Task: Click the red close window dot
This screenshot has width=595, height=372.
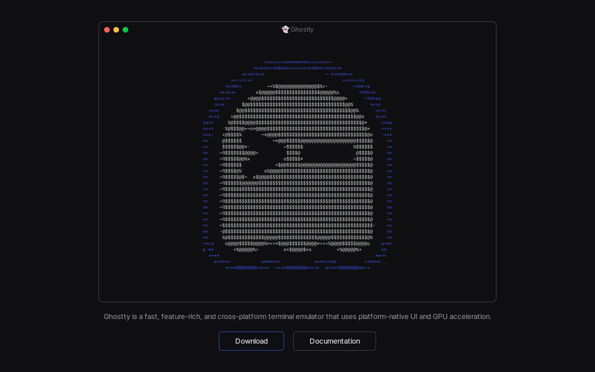Action: coord(107,30)
